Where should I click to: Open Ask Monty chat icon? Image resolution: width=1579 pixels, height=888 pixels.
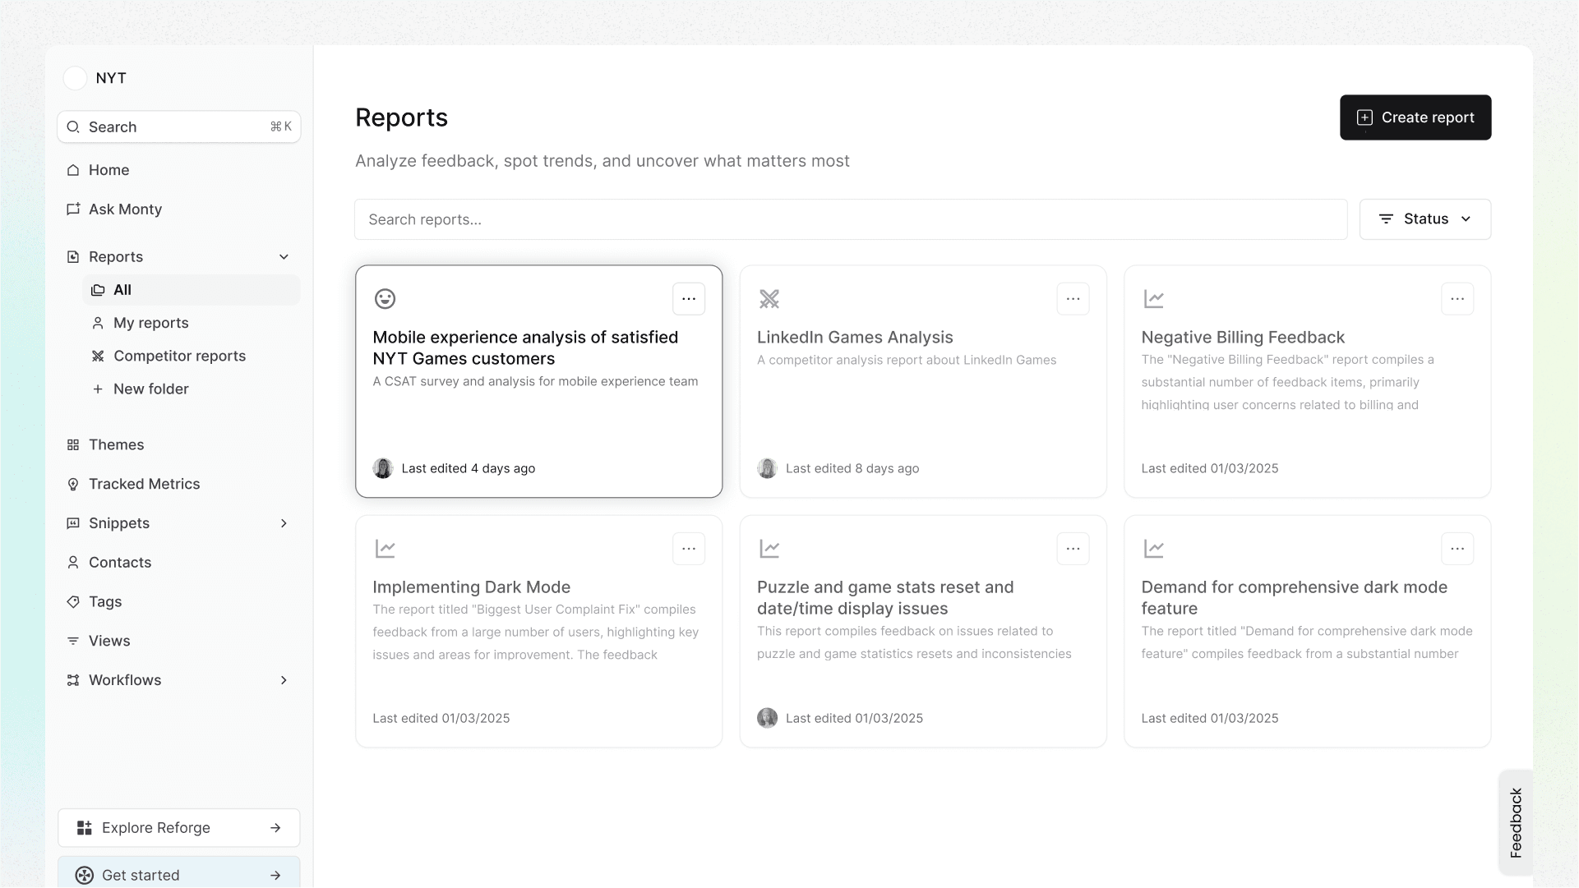pos(73,209)
